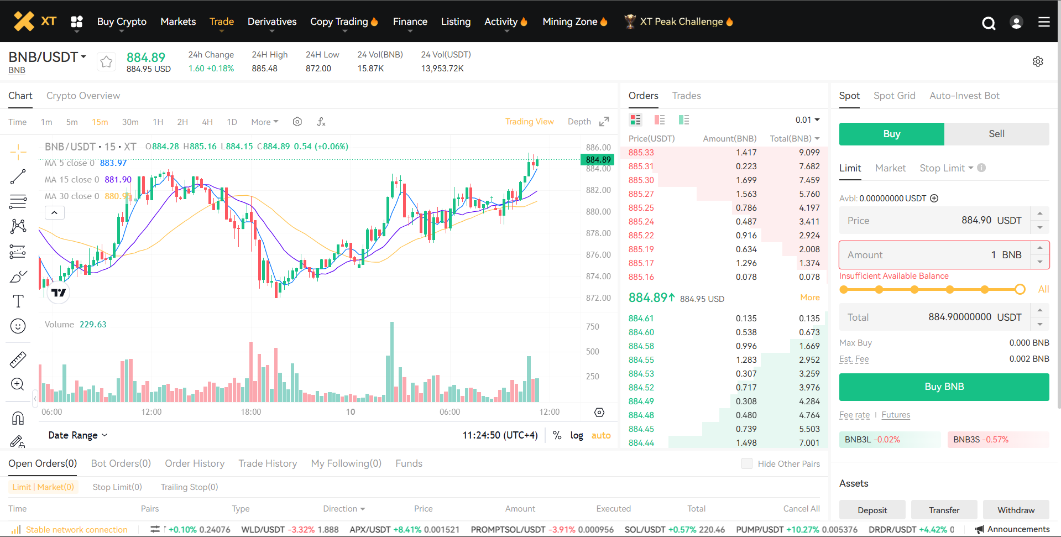This screenshot has height=537, width=1061.
Task: Select the trend line drawing tool
Action: (x=18, y=177)
